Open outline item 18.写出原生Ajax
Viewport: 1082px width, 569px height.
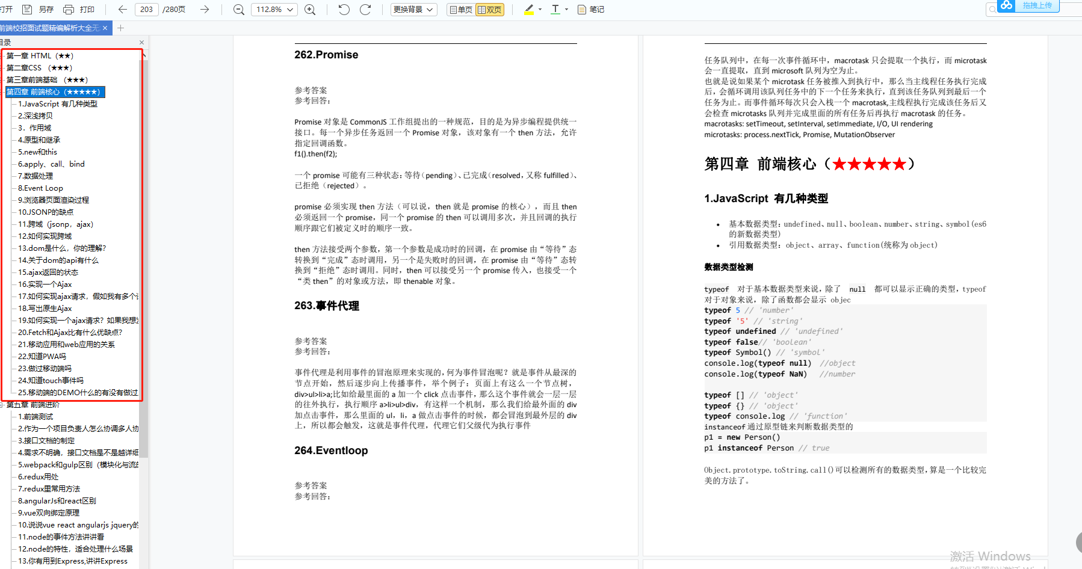point(45,309)
